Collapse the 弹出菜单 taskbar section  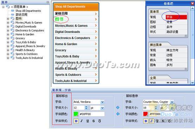[x=186, y=69]
